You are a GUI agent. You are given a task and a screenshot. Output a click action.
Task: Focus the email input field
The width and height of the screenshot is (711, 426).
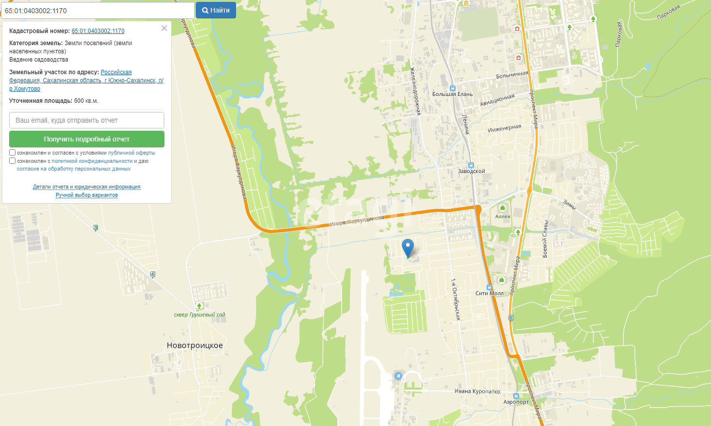(x=87, y=120)
